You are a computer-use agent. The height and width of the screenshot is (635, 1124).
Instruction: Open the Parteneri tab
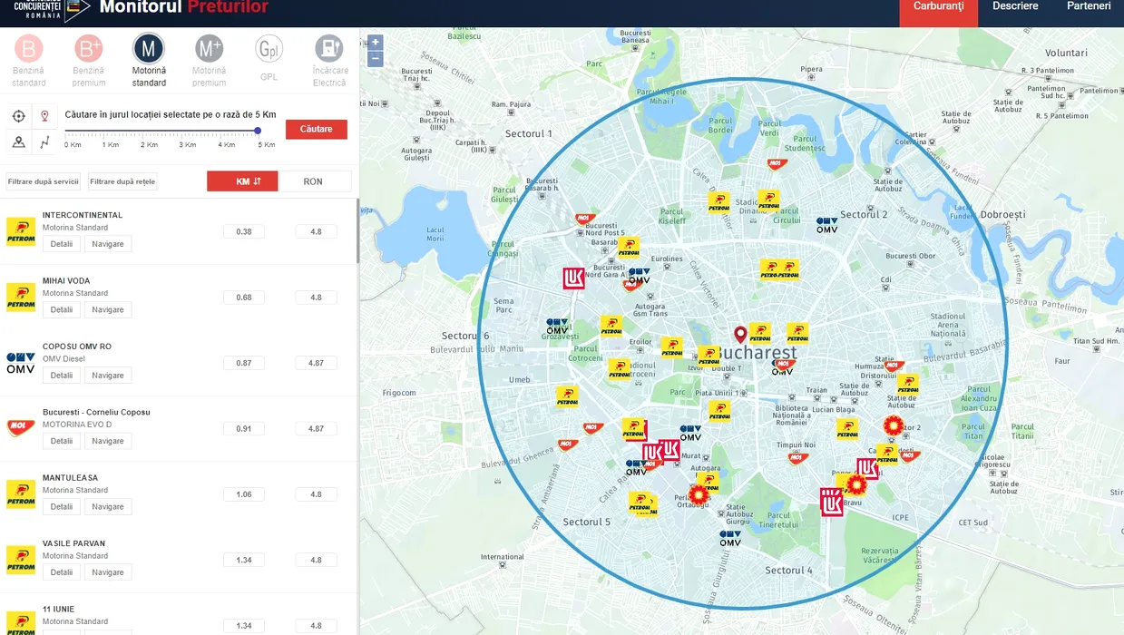[1089, 6]
